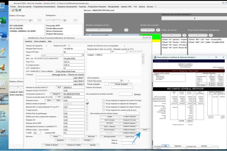
Task: Click the Couleurs bandeaux button
Action: pyautogui.click(x=130, y=117)
